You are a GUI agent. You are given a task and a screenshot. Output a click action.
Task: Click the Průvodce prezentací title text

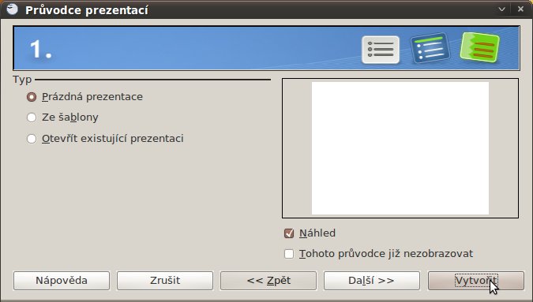pyautogui.click(x=87, y=9)
